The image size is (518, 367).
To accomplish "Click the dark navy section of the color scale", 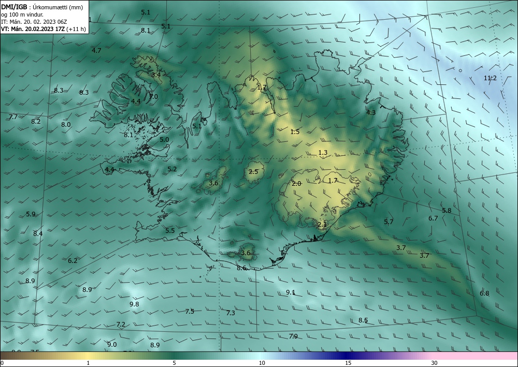I will [347, 356].
